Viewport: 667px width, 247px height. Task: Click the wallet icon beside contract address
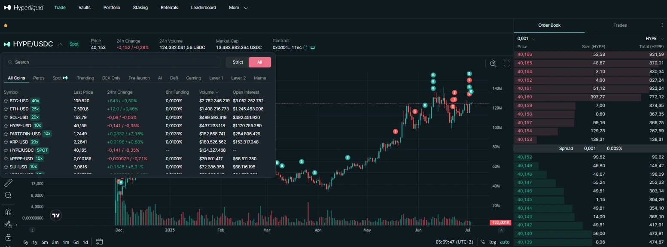click(313, 47)
